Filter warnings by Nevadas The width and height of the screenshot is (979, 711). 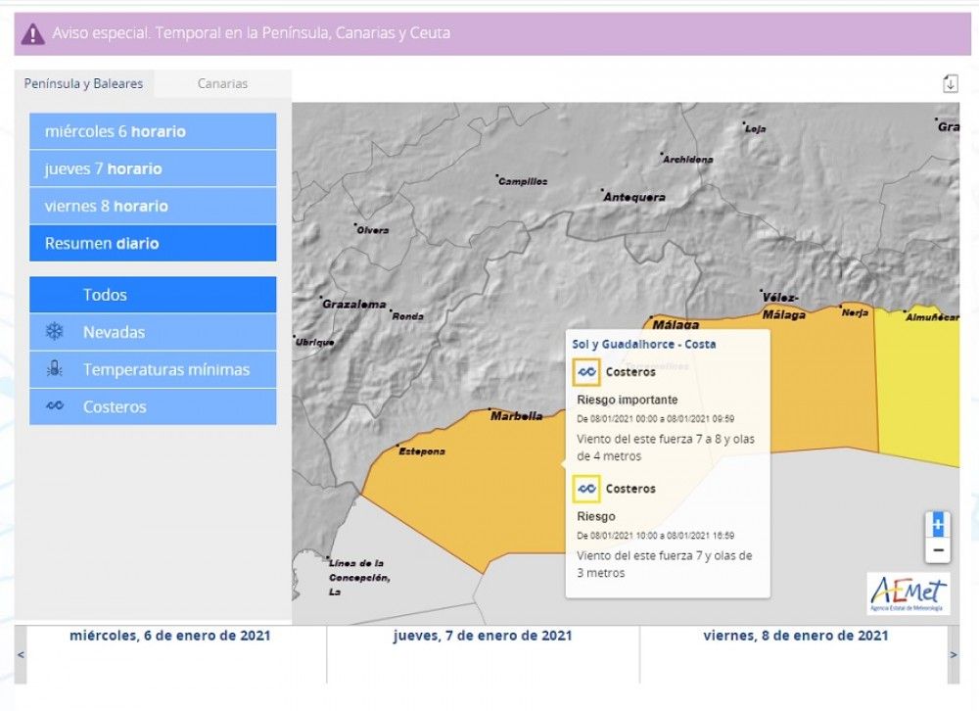coord(153,332)
